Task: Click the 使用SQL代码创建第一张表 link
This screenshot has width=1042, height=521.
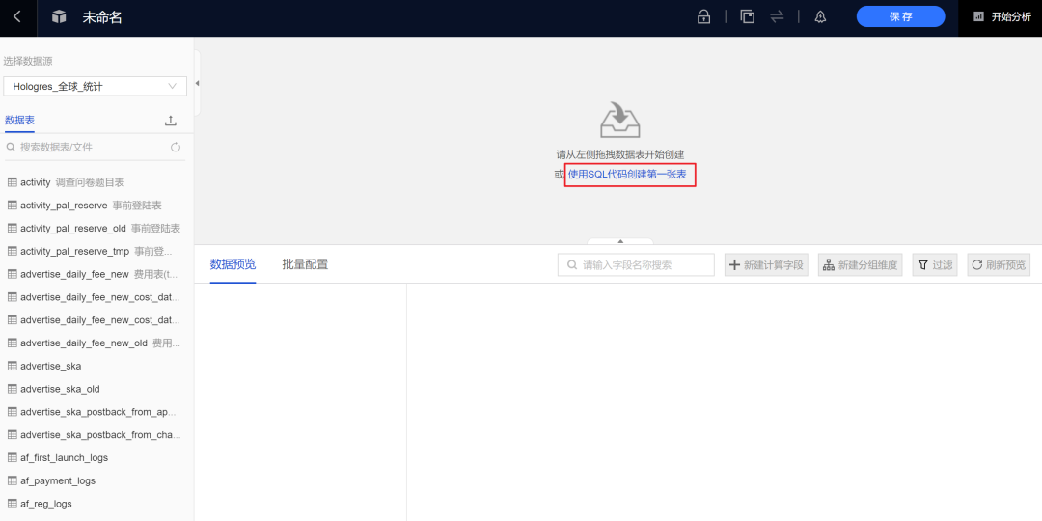Action: click(x=627, y=174)
